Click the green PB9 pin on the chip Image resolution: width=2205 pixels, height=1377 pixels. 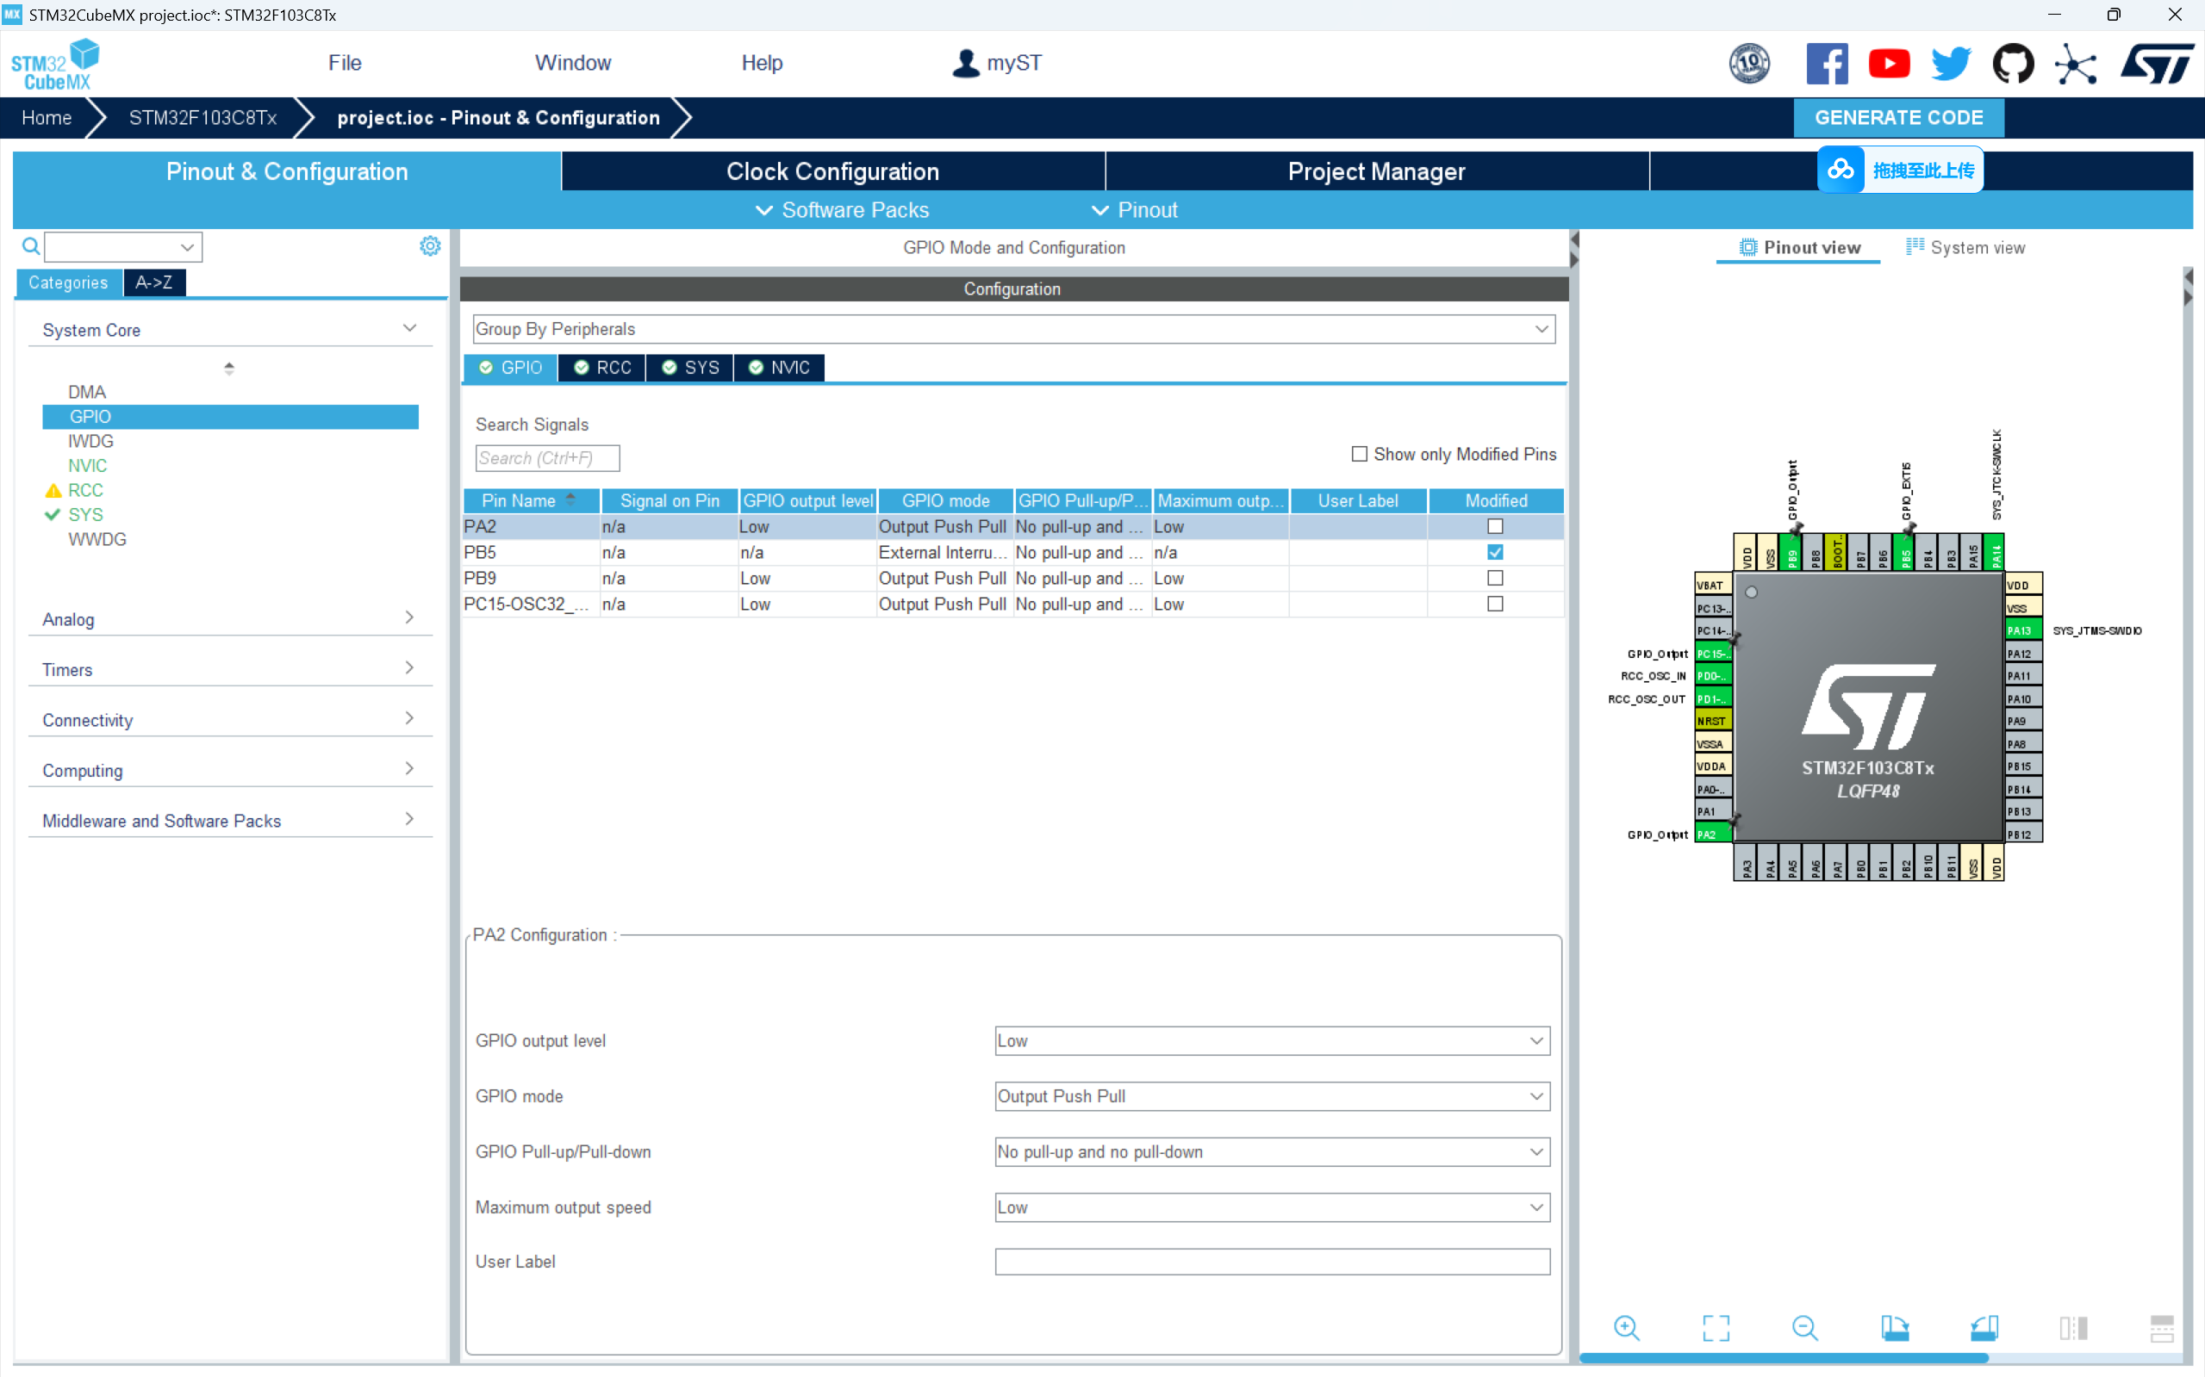pyautogui.click(x=1792, y=552)
